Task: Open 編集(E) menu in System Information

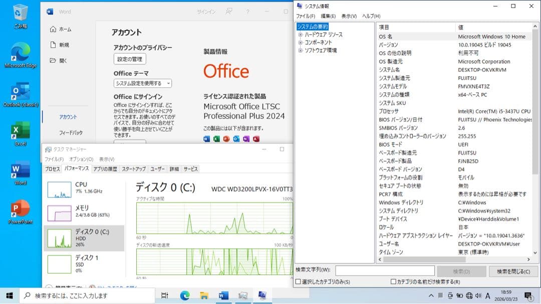Action: tap(328, 16)
